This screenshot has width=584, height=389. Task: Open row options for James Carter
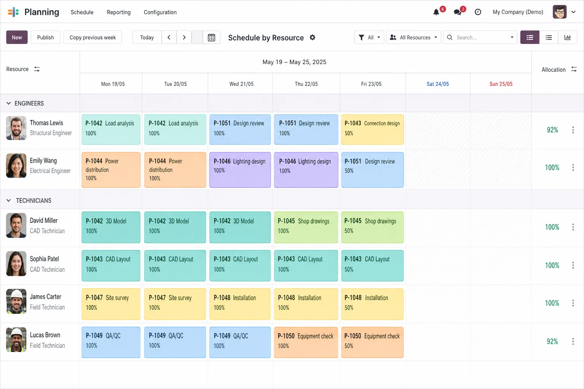[x=573, y=303]
